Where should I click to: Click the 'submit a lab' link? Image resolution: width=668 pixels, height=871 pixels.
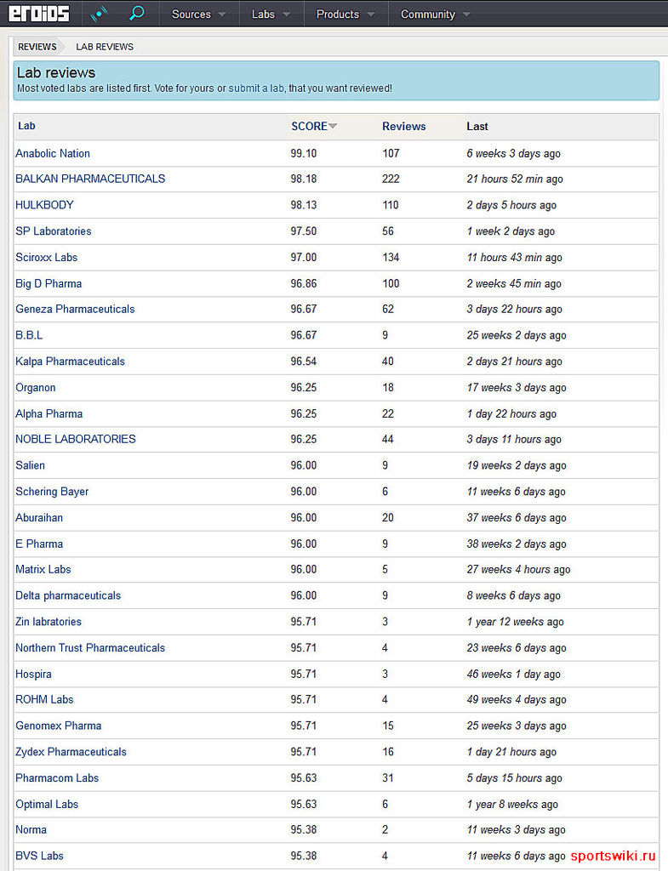coord(255,88)
